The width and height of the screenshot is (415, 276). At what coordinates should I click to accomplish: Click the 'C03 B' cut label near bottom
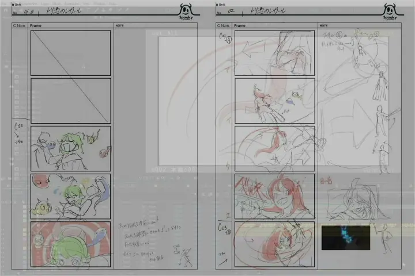point(224,229)
